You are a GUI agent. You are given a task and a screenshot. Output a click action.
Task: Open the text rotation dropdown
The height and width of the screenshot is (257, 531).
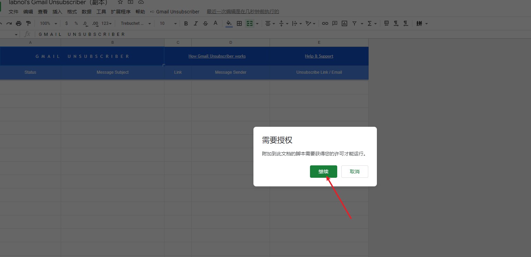tap(310, 23)
